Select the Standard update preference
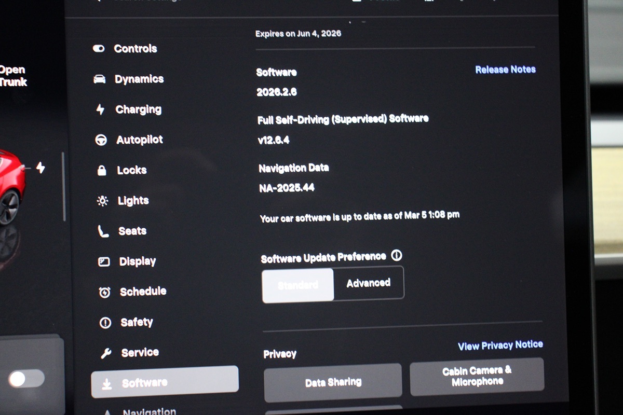This screenshot has width=623, height=415. (298, 285)
